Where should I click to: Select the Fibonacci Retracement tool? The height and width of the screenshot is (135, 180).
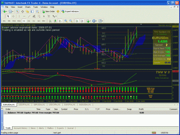click(39, 16)
